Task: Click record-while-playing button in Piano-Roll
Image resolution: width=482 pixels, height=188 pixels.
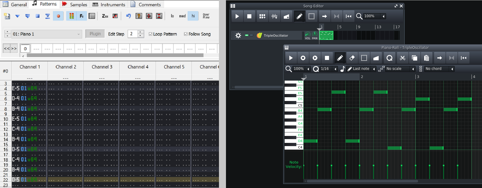Action: (x=315, y=58)
